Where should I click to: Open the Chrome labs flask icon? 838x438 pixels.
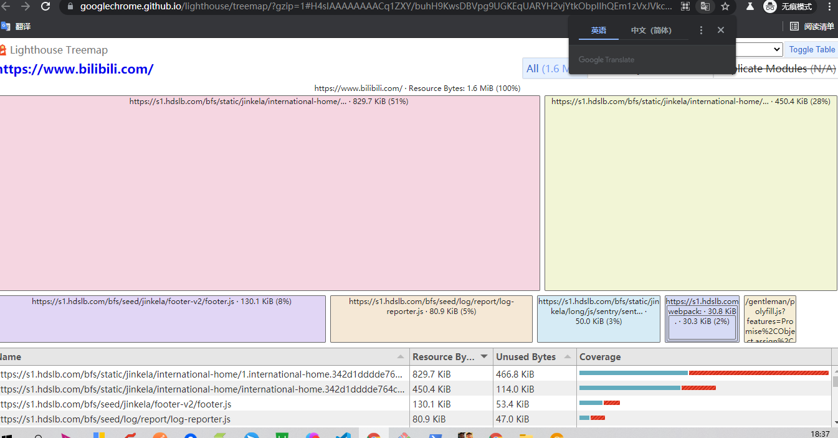750,6
